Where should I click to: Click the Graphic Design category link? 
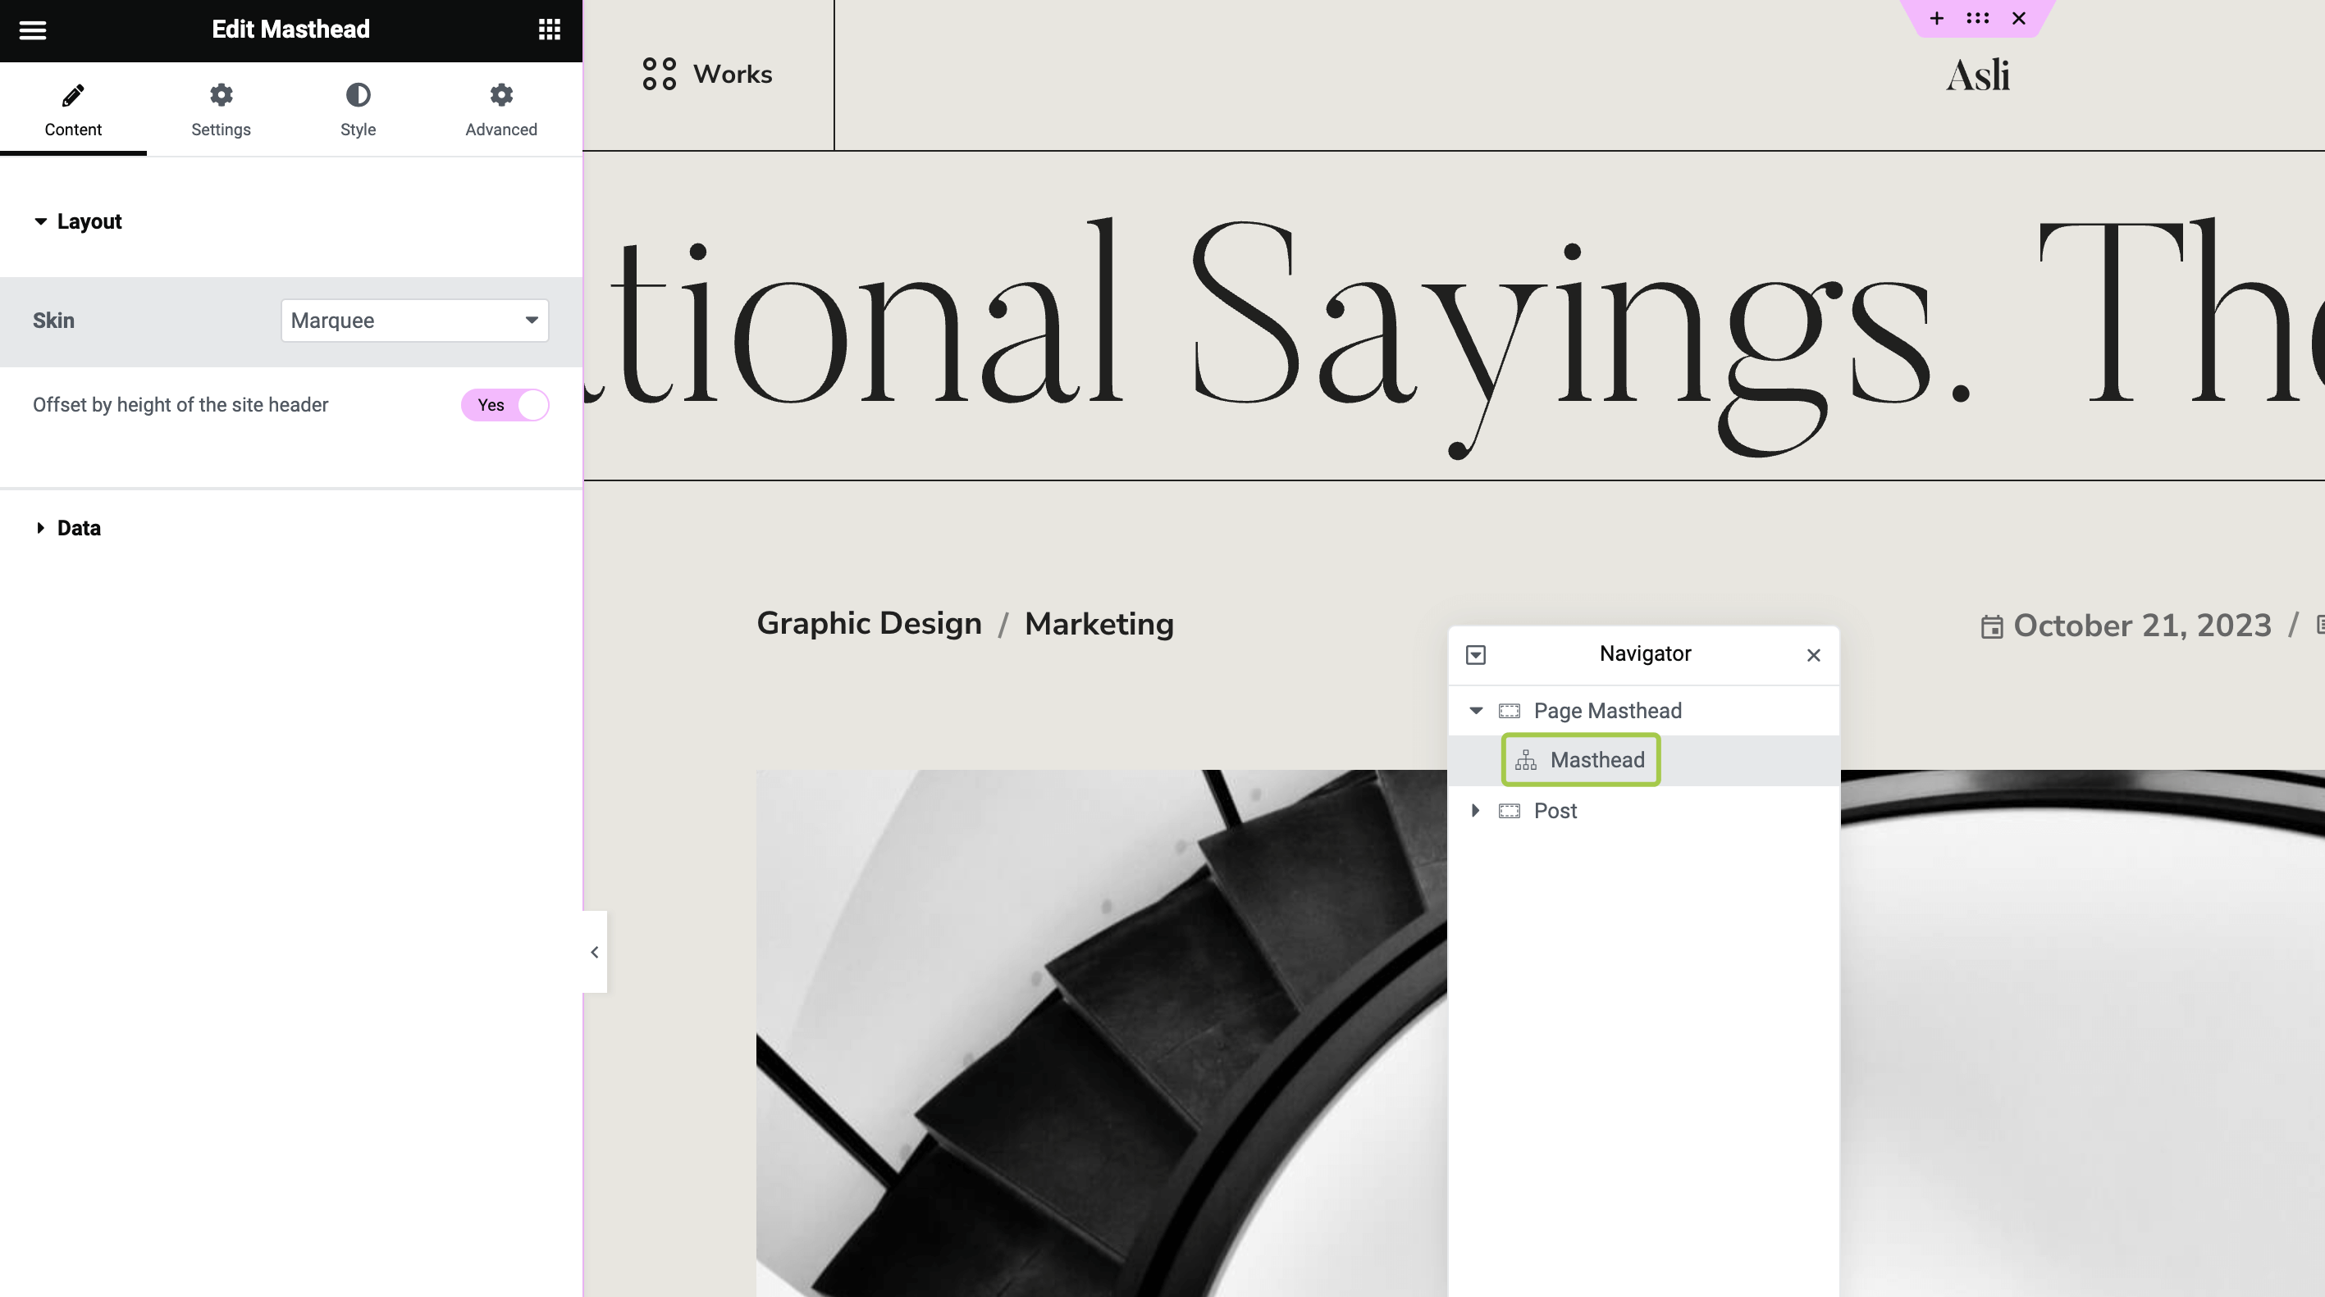[868, 624]
